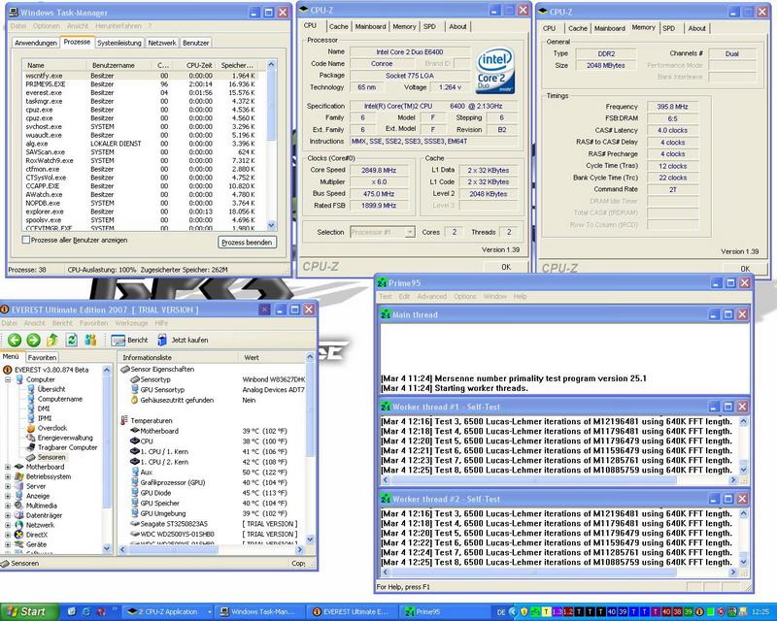The width and height of the screenshot is (777, 621).
Task: Open the Netzwerk tab in Task-Manager
Action: point(162,43)
